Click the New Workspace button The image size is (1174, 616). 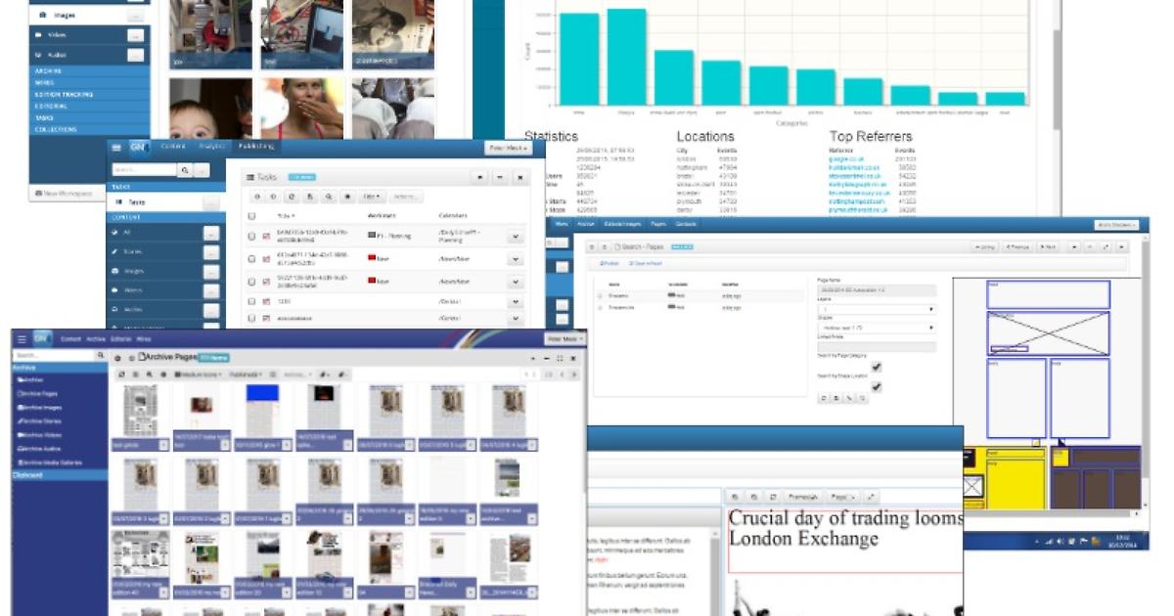tap(69, 194)
